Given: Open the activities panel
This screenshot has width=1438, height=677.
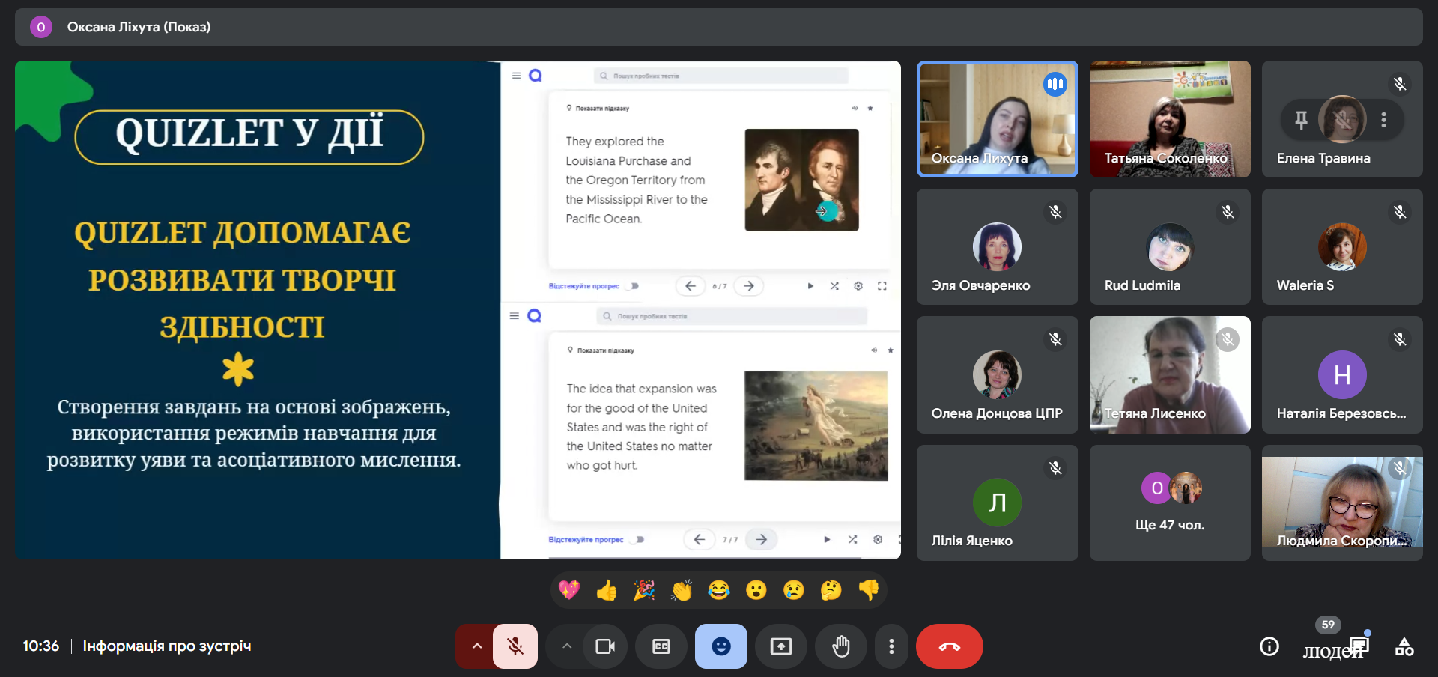Looking at the screenshot, I should coord(1404,646).
